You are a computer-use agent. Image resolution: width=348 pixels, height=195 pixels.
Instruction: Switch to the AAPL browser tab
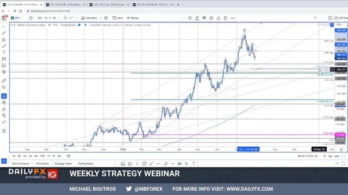pyautogui.click(x=109, y=4)
